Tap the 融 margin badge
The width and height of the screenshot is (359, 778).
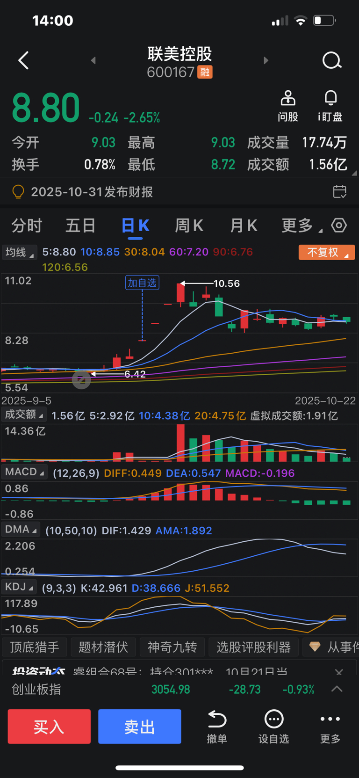(x=205, y=72)
